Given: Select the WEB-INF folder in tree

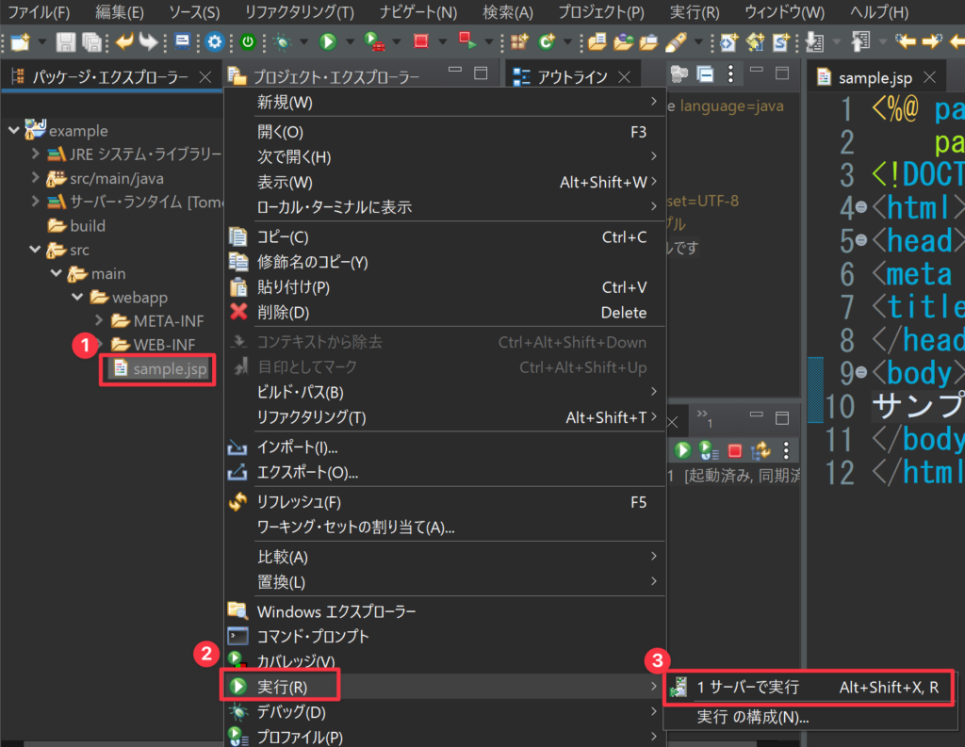Looking at the screenshot, I should (x=163, y=345).
